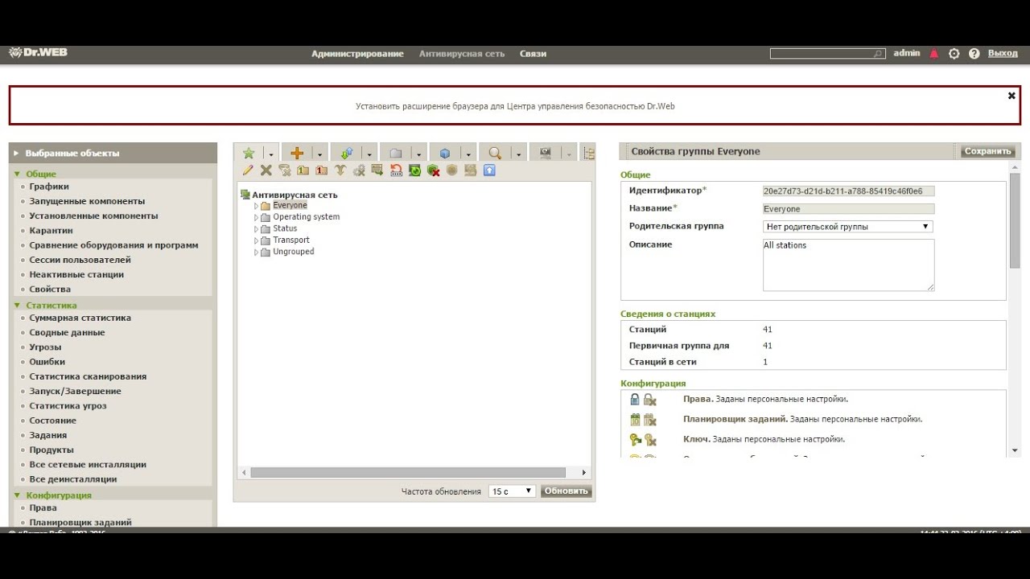1030x579 pixels.
Task: Open the Связи menu
Action: coord(533,54)
